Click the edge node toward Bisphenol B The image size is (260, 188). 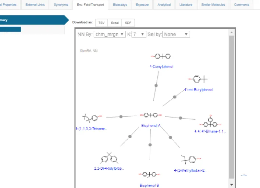coord(150,145)
